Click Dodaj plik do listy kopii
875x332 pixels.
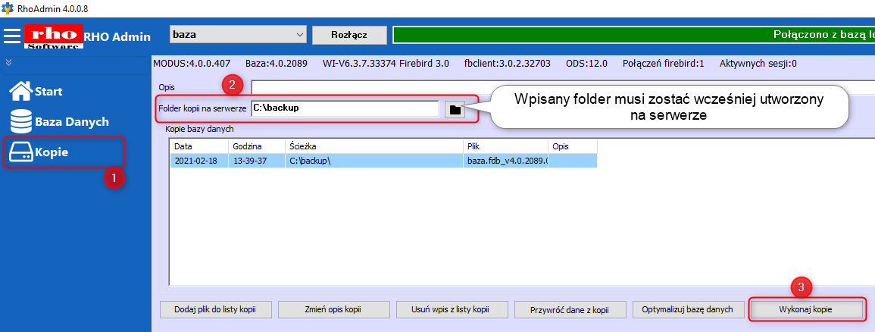click(x=216, y=309)
